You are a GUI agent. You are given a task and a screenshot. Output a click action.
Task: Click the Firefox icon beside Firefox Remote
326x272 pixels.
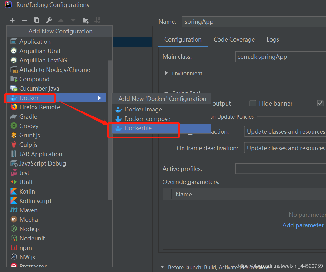(x=14, y=107)
